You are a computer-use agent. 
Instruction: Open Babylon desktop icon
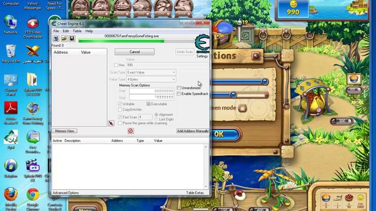pyautogui.click(x=11, y=168)
